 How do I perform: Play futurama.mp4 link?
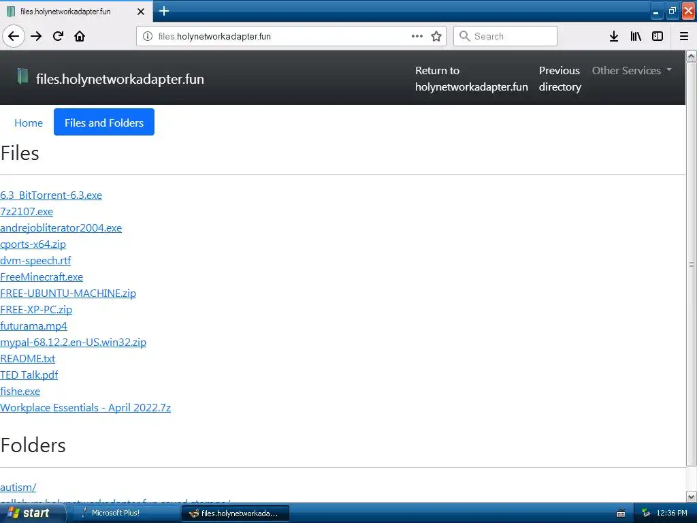click(34, 326)
